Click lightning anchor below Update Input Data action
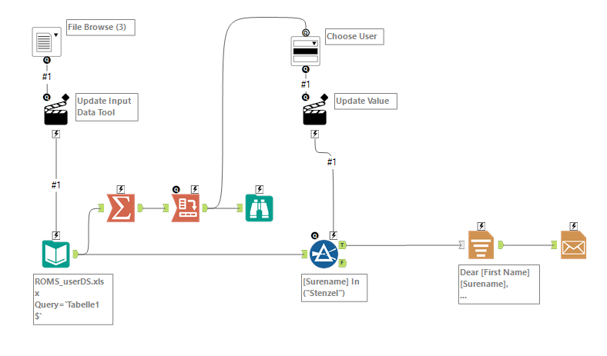 point(56,134)
